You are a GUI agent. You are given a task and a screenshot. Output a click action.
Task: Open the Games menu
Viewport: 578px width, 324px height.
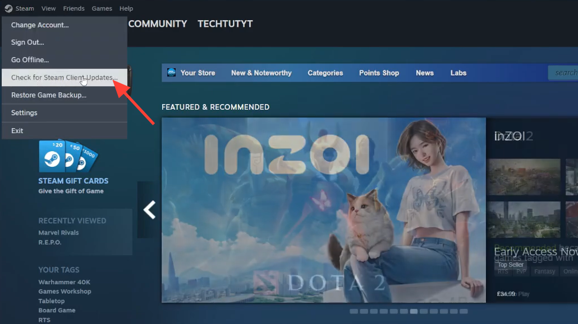pyautogui.click(x=102, y=8)
